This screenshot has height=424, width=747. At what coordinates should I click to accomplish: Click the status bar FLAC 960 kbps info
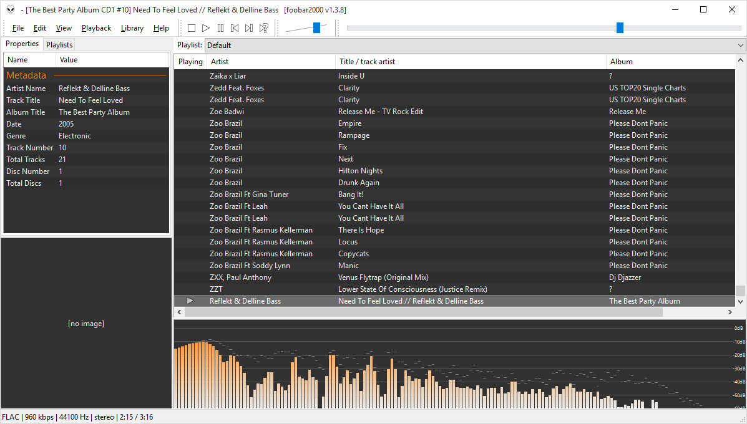point(77,417)
